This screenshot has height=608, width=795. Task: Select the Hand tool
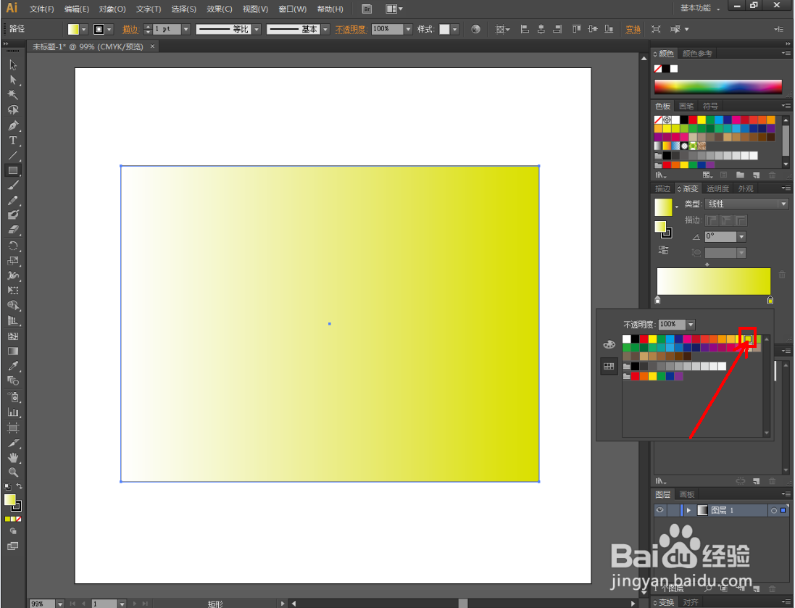tap(13, 457)
